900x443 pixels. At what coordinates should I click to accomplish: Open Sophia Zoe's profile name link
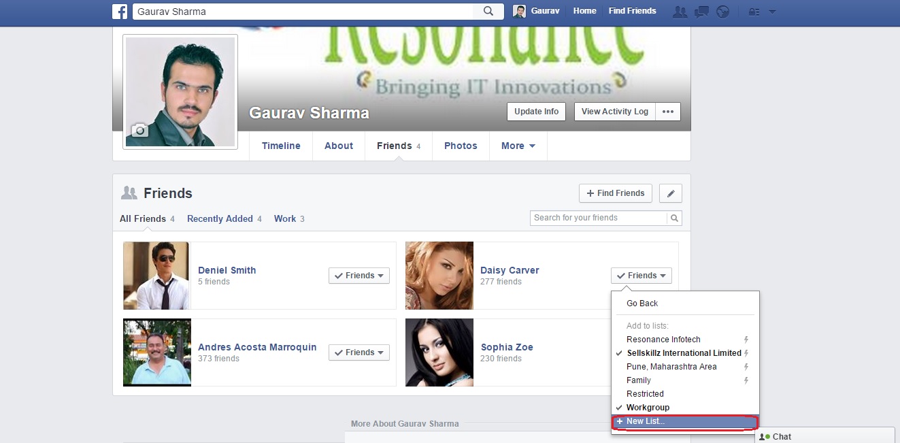click(x=507, y=347)
